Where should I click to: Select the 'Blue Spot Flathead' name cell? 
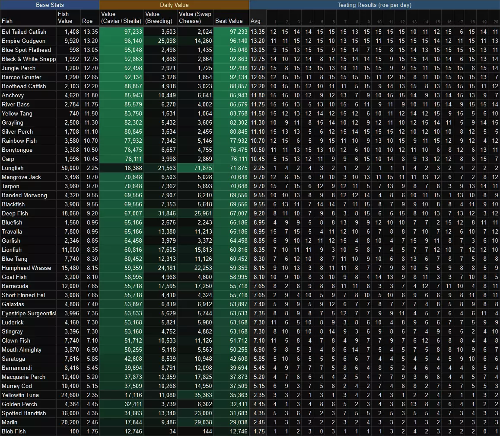[x=29, y=50]
